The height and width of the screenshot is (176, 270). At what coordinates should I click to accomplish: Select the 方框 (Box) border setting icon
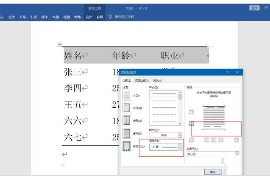(127, 107)
